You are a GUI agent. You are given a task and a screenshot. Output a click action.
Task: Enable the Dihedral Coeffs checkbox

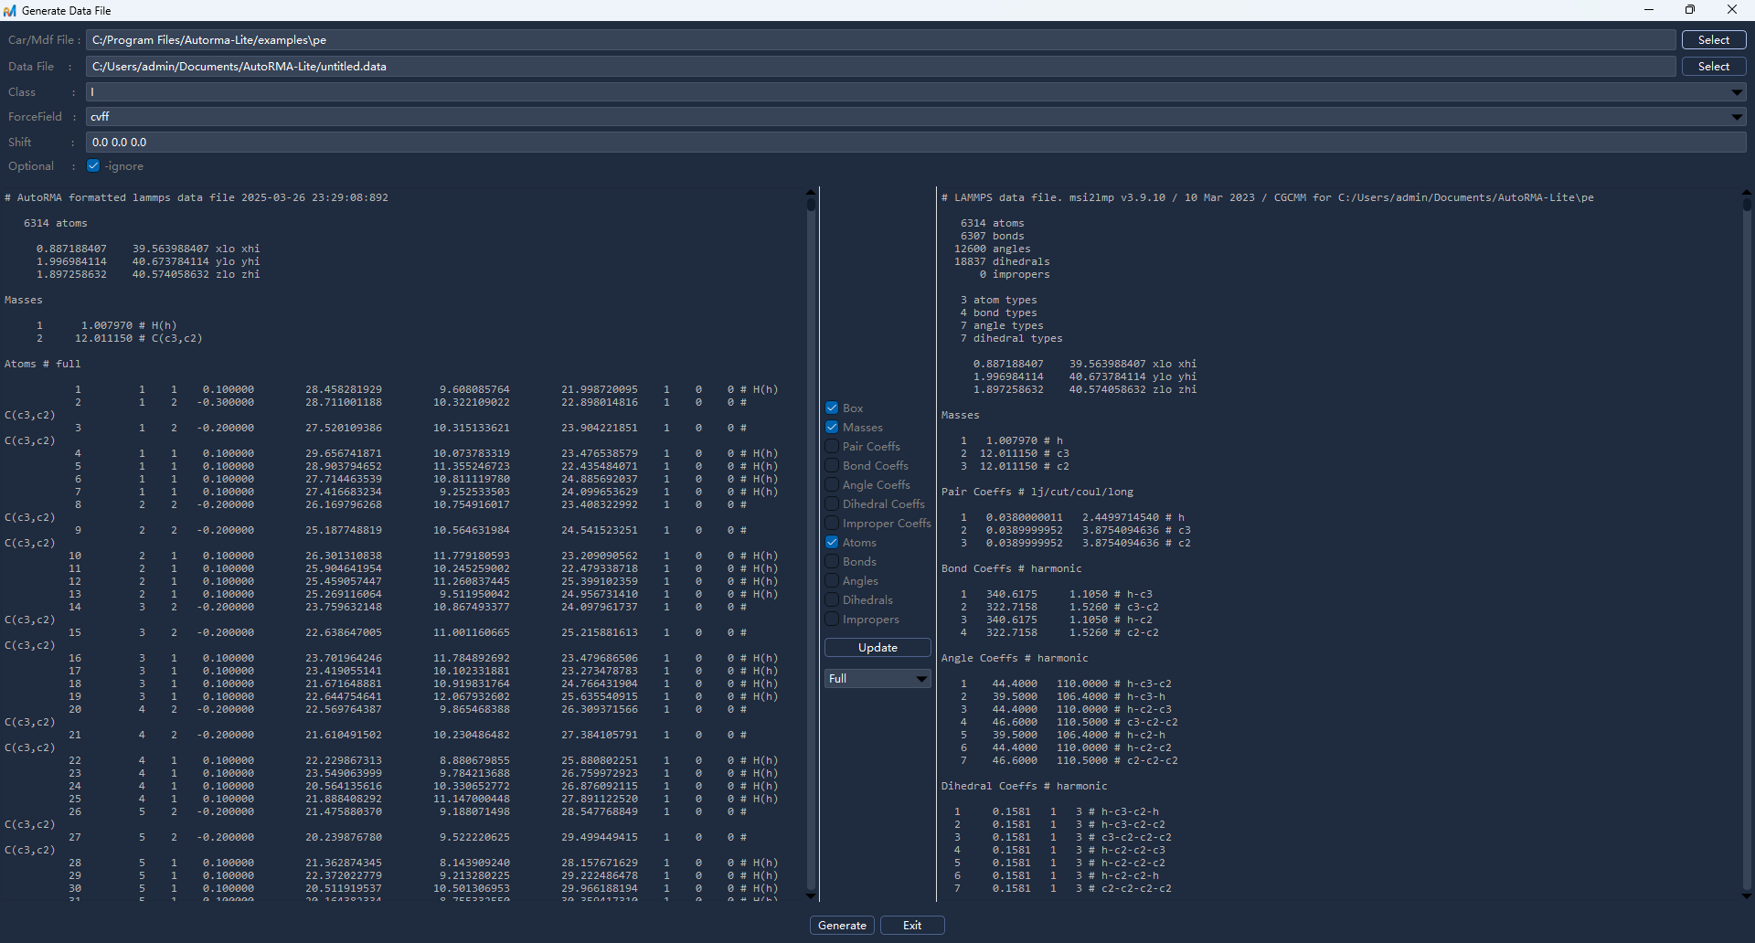(832, 503)
